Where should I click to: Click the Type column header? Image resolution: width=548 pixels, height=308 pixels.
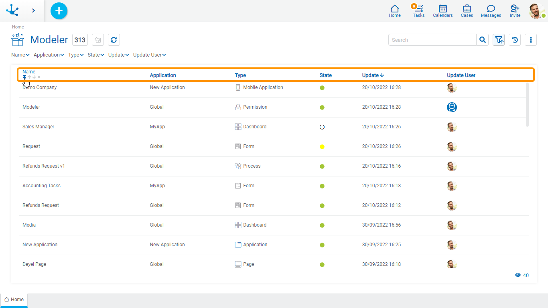point(240,75)
